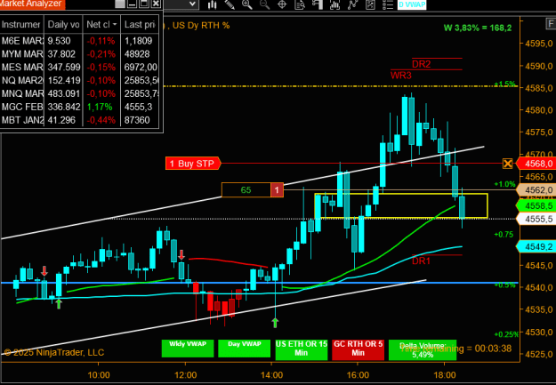Screen dimensions: 556x385
Task: Click the DR2 pivot label
Action: pyautogui.click(x=422, y=64)
